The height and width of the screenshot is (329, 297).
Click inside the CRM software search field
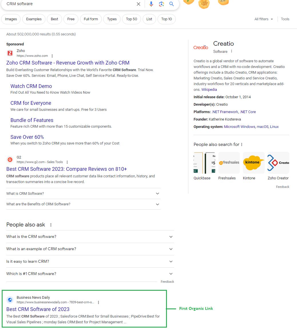tap(57, 4)
